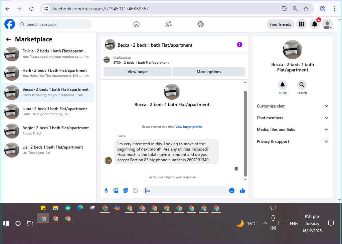Viewport: 342px width, 244px height.
Task: Click the Facebook logo icon
Action: click(x=10, y=24)
